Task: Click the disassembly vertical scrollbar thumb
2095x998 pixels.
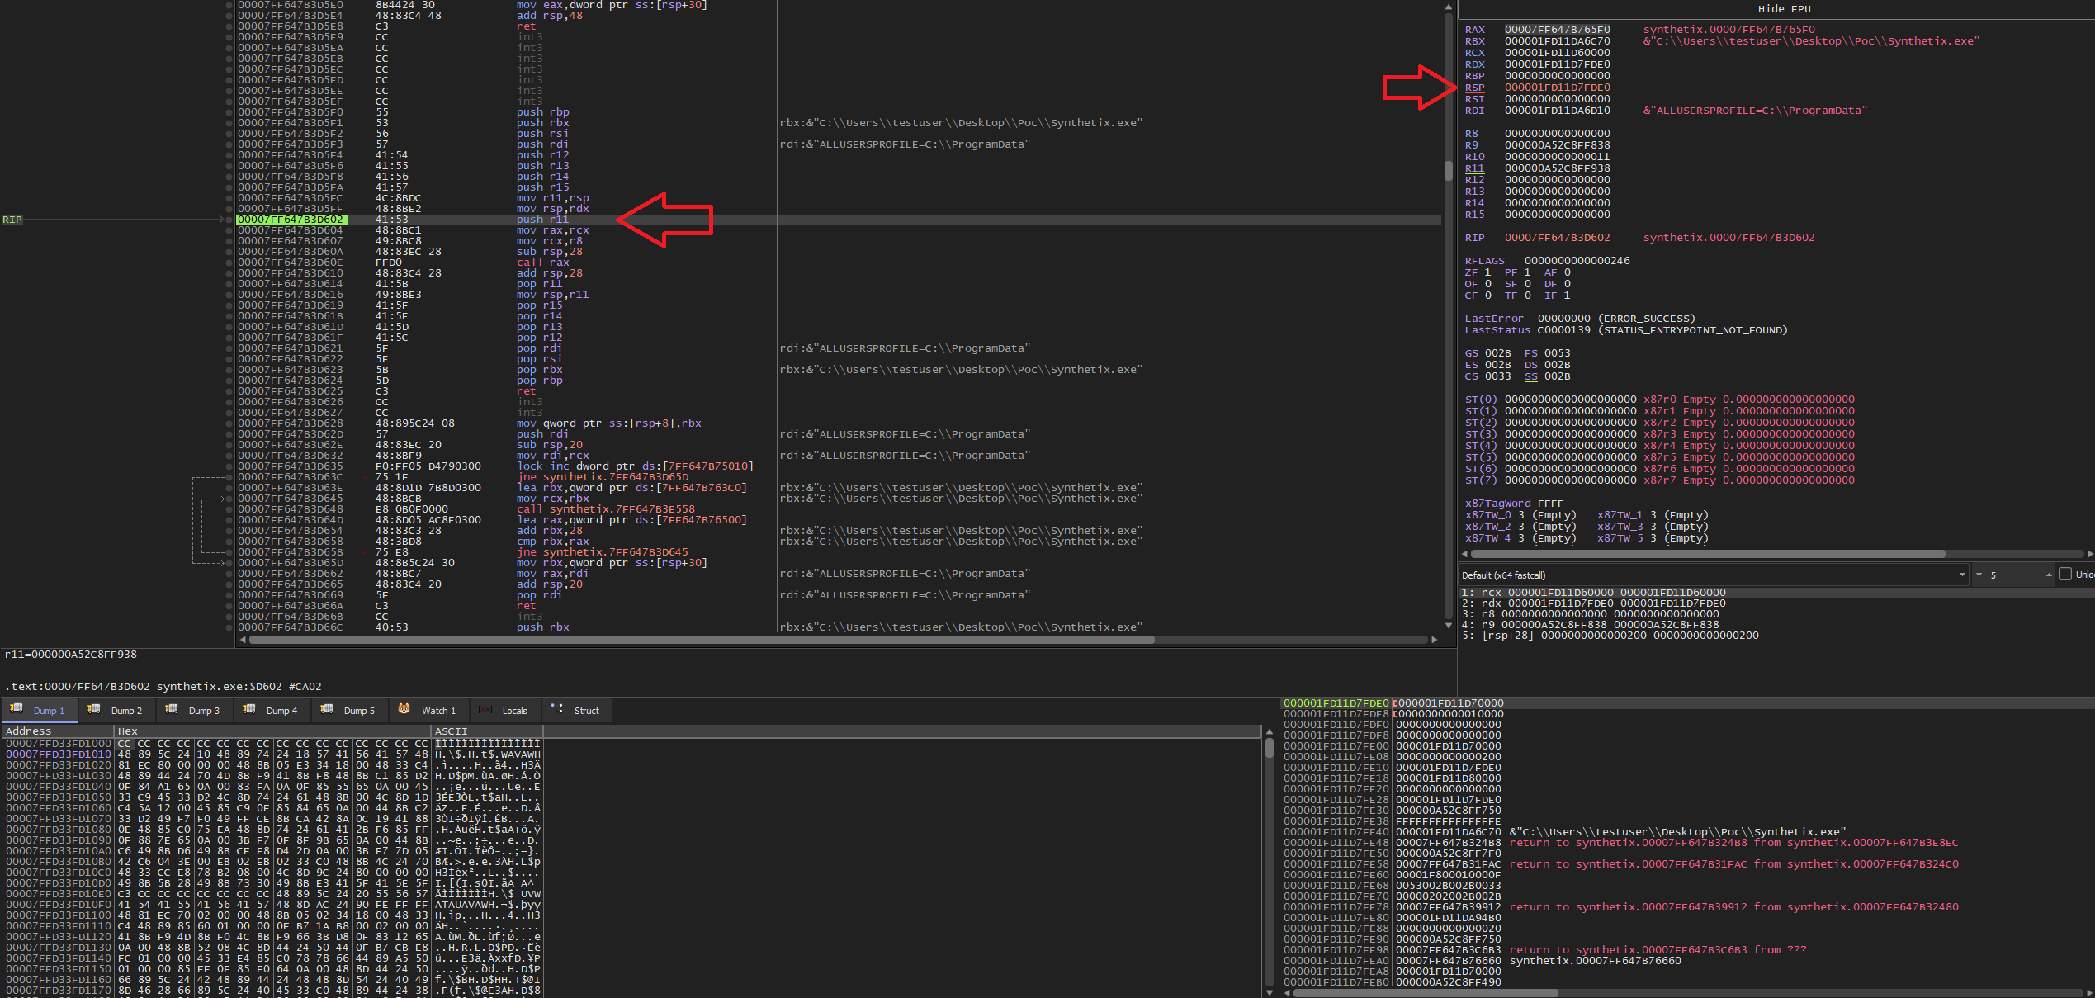Action: (x=1448, y=170)
